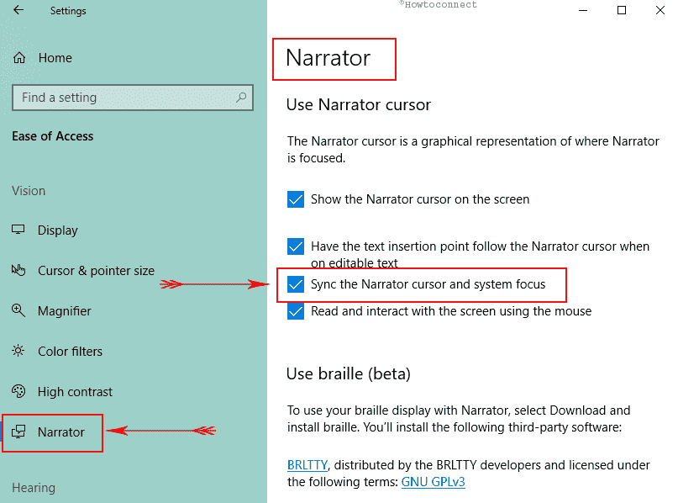The height and width of the screenshot is (503, 678).
Task: Click the Hearing section label
Action: [x=34, y=488]
